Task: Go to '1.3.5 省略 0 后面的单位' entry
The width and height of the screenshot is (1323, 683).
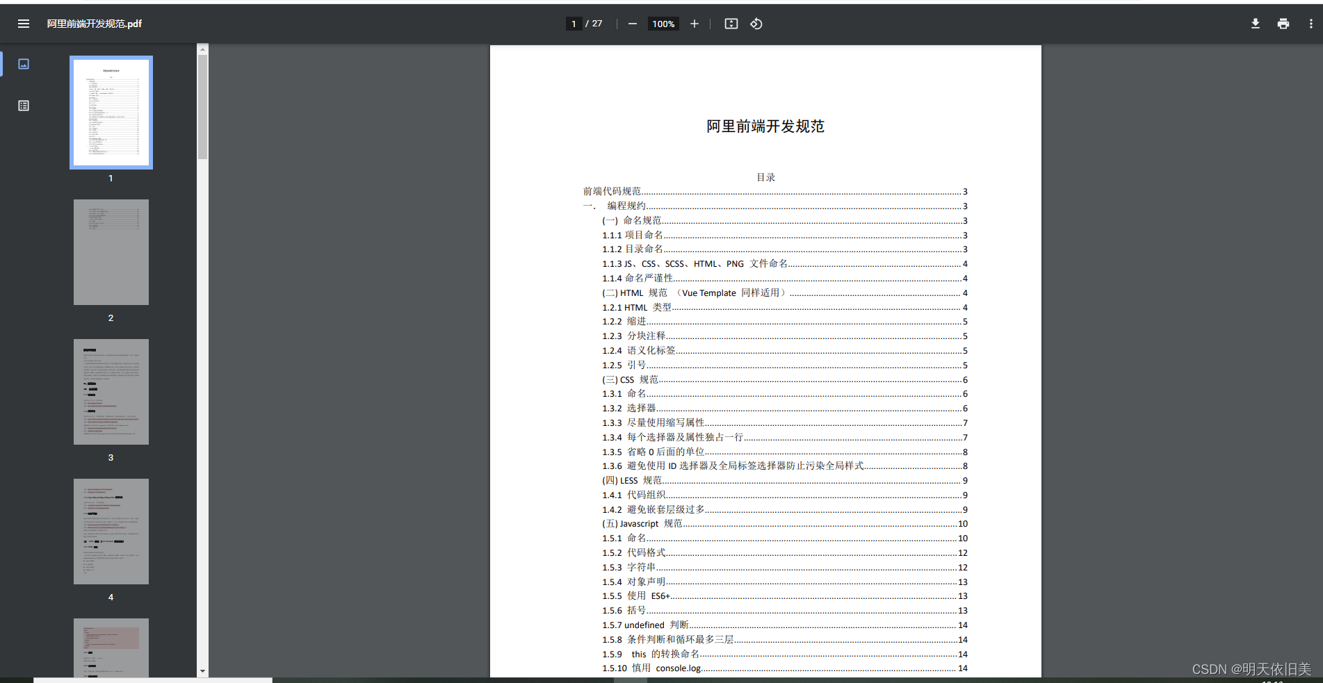Action: 785,452
